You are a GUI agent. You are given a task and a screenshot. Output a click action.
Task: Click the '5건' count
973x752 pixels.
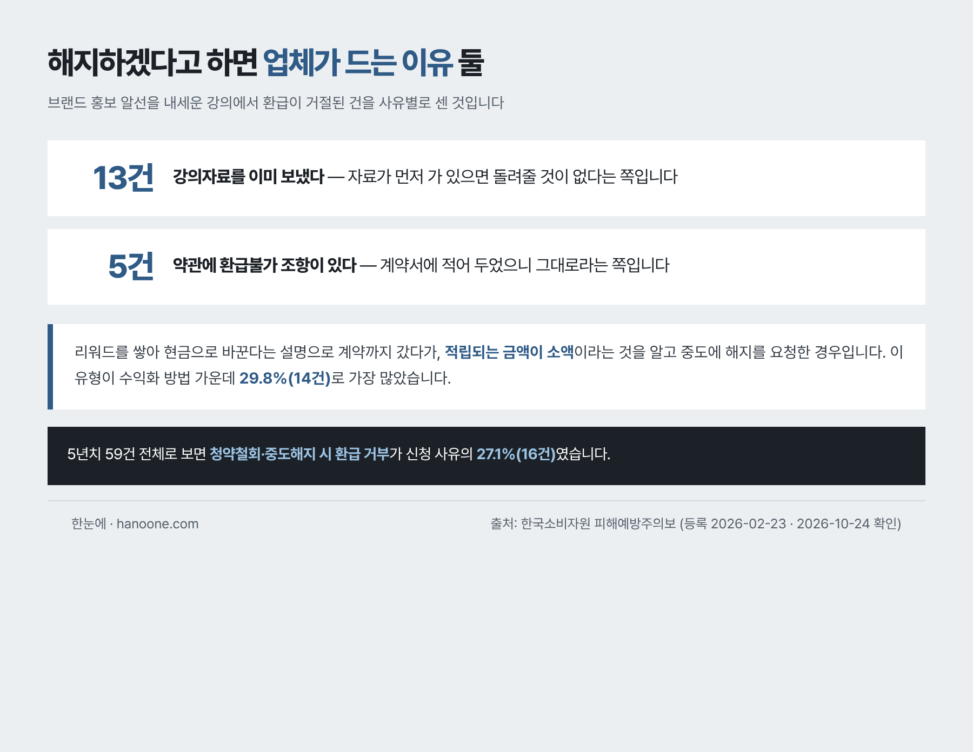click(x=131, y=266)
